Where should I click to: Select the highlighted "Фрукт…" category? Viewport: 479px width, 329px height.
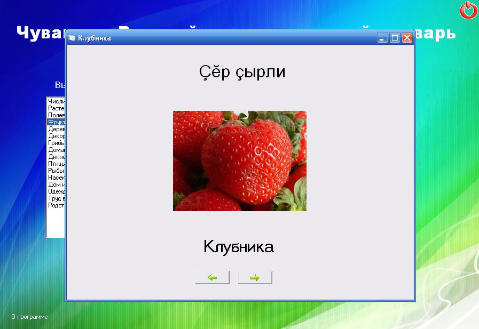(x=56, y=122)
